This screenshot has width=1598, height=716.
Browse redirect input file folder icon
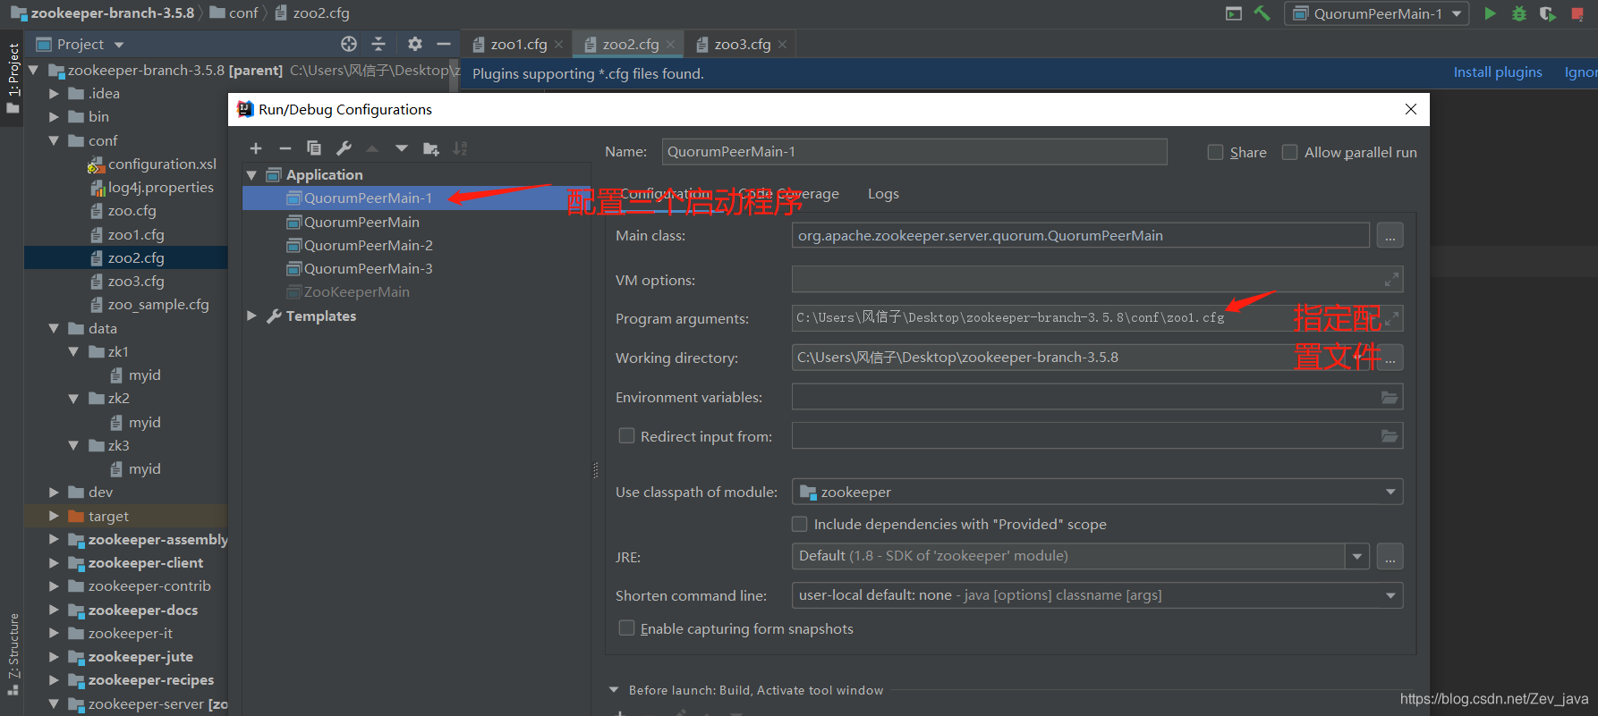[1390, 436]
